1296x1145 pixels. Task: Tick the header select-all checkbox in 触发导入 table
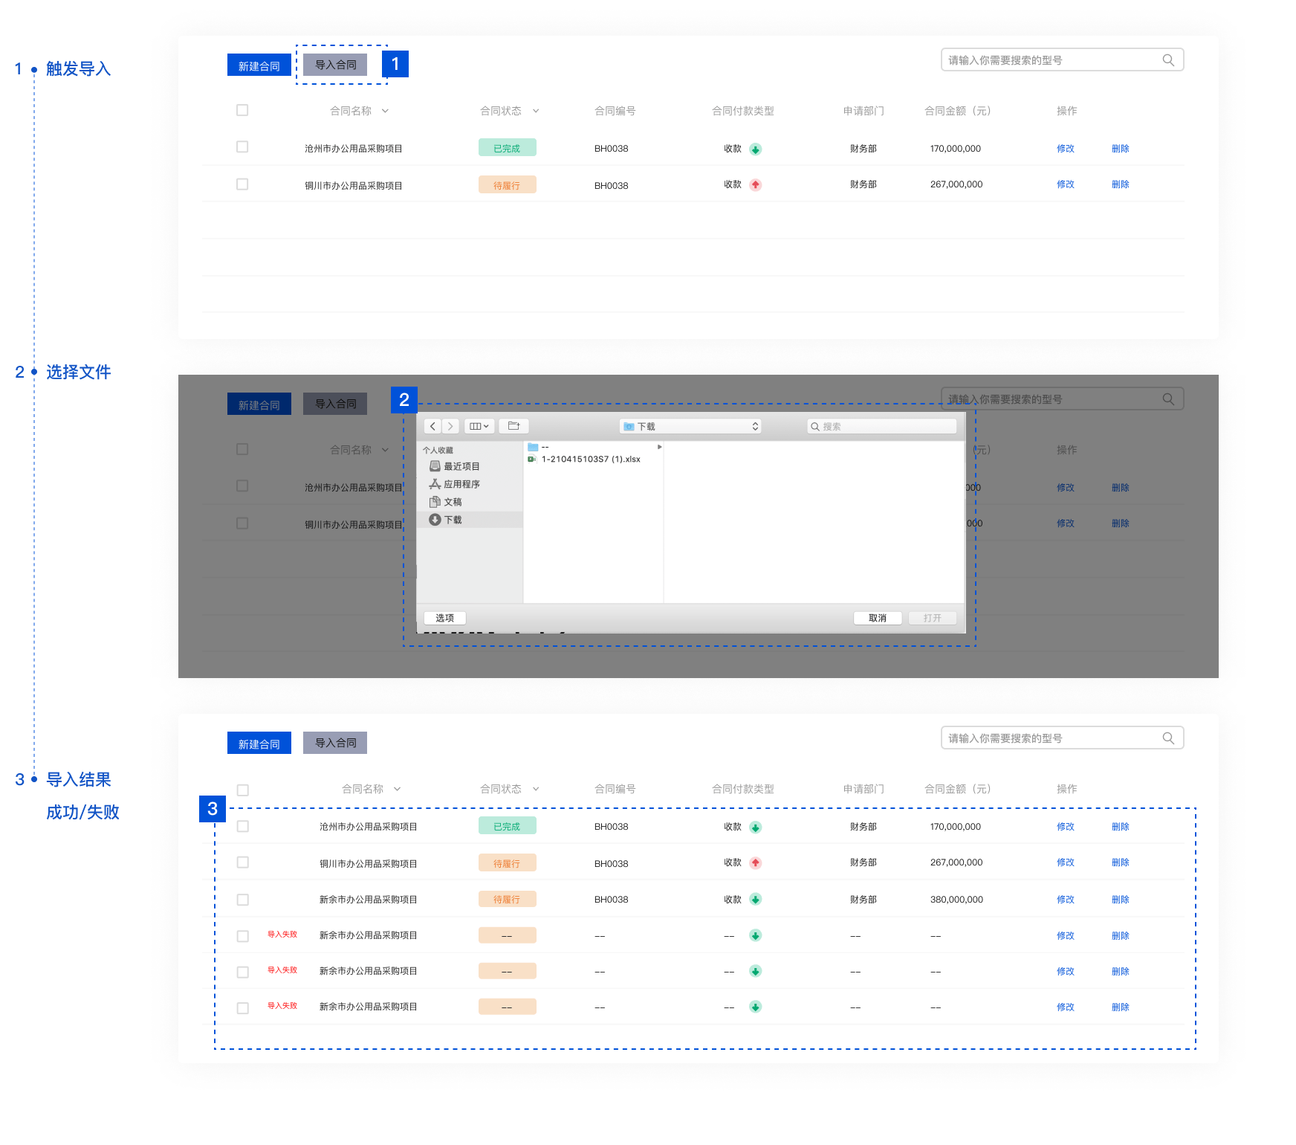point(242,110)
